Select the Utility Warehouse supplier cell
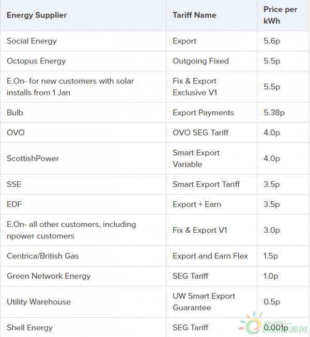Screen dimensions: 310x337 click(83, 302)
